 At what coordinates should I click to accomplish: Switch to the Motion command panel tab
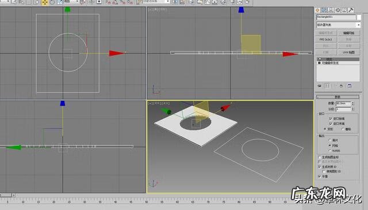(x=338, y=10)
